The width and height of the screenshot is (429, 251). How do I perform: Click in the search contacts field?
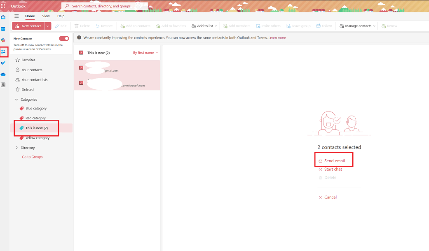coord(105,6)
